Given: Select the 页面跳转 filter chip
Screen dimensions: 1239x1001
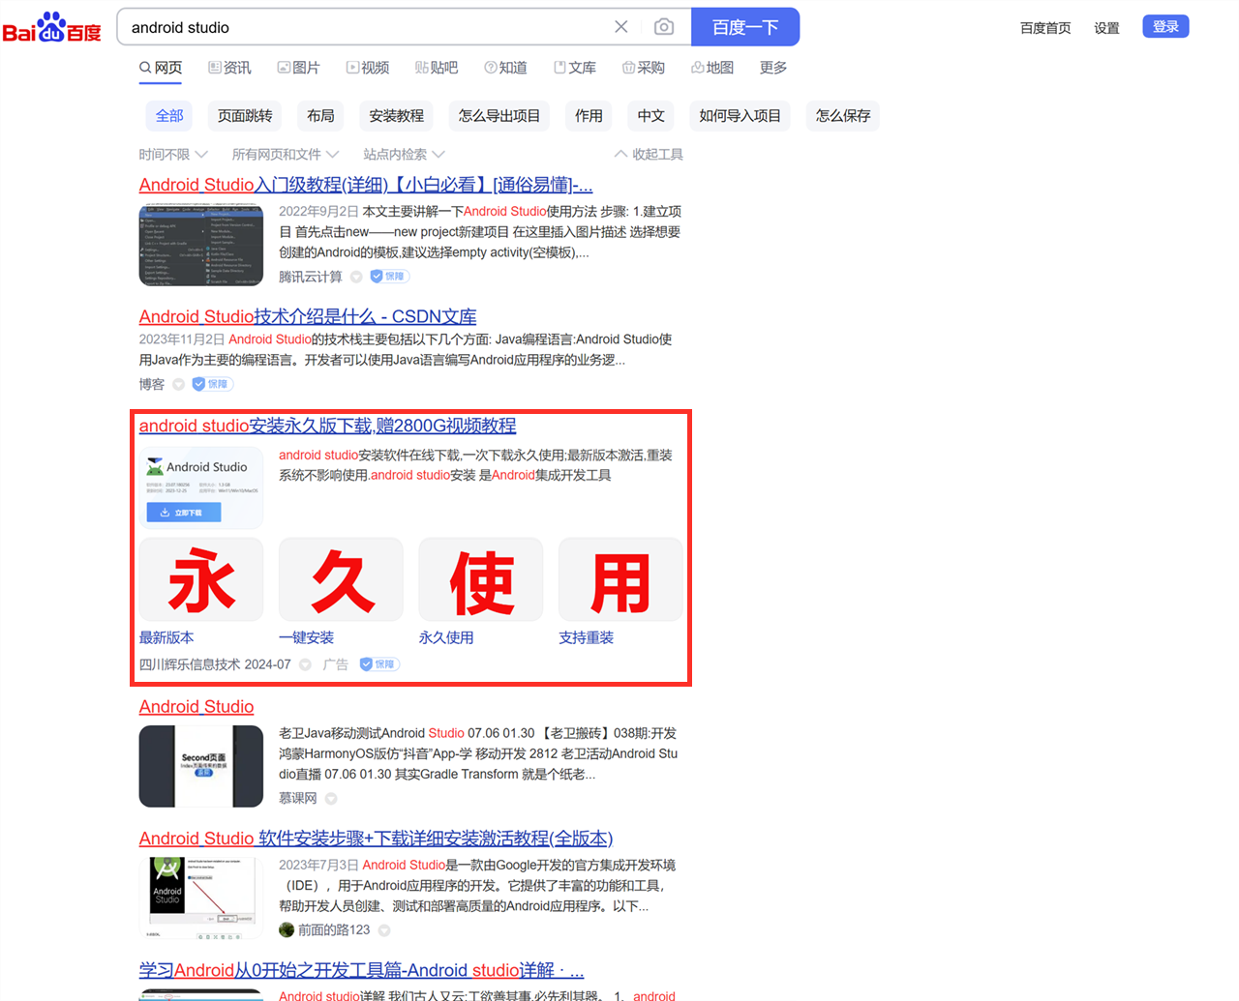Looking at the screenshot, I should tap(245, 116).
